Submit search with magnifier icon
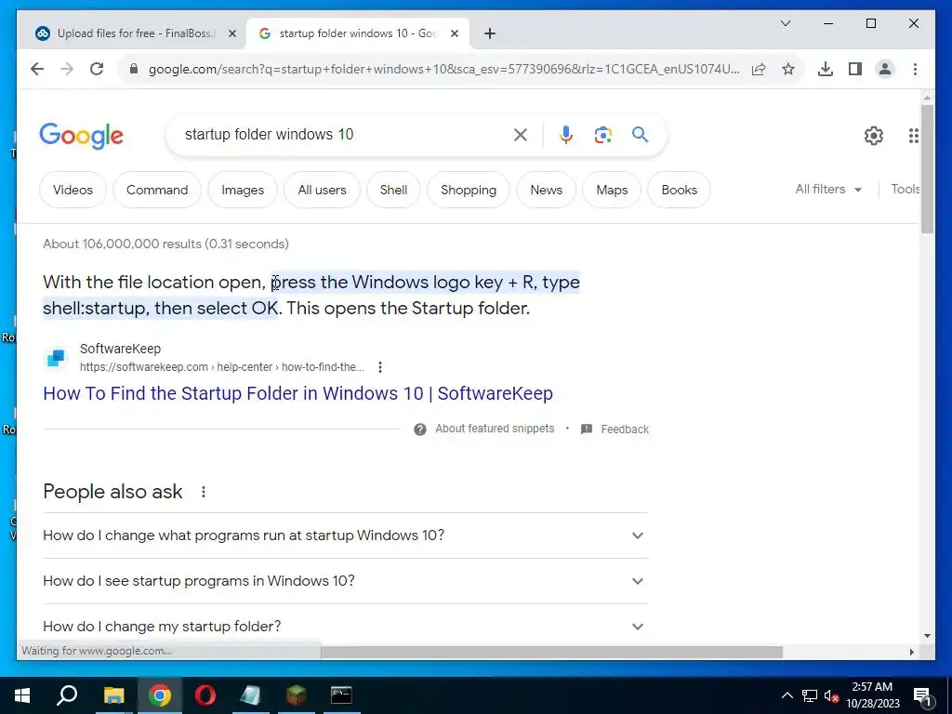 pos(640,134)
